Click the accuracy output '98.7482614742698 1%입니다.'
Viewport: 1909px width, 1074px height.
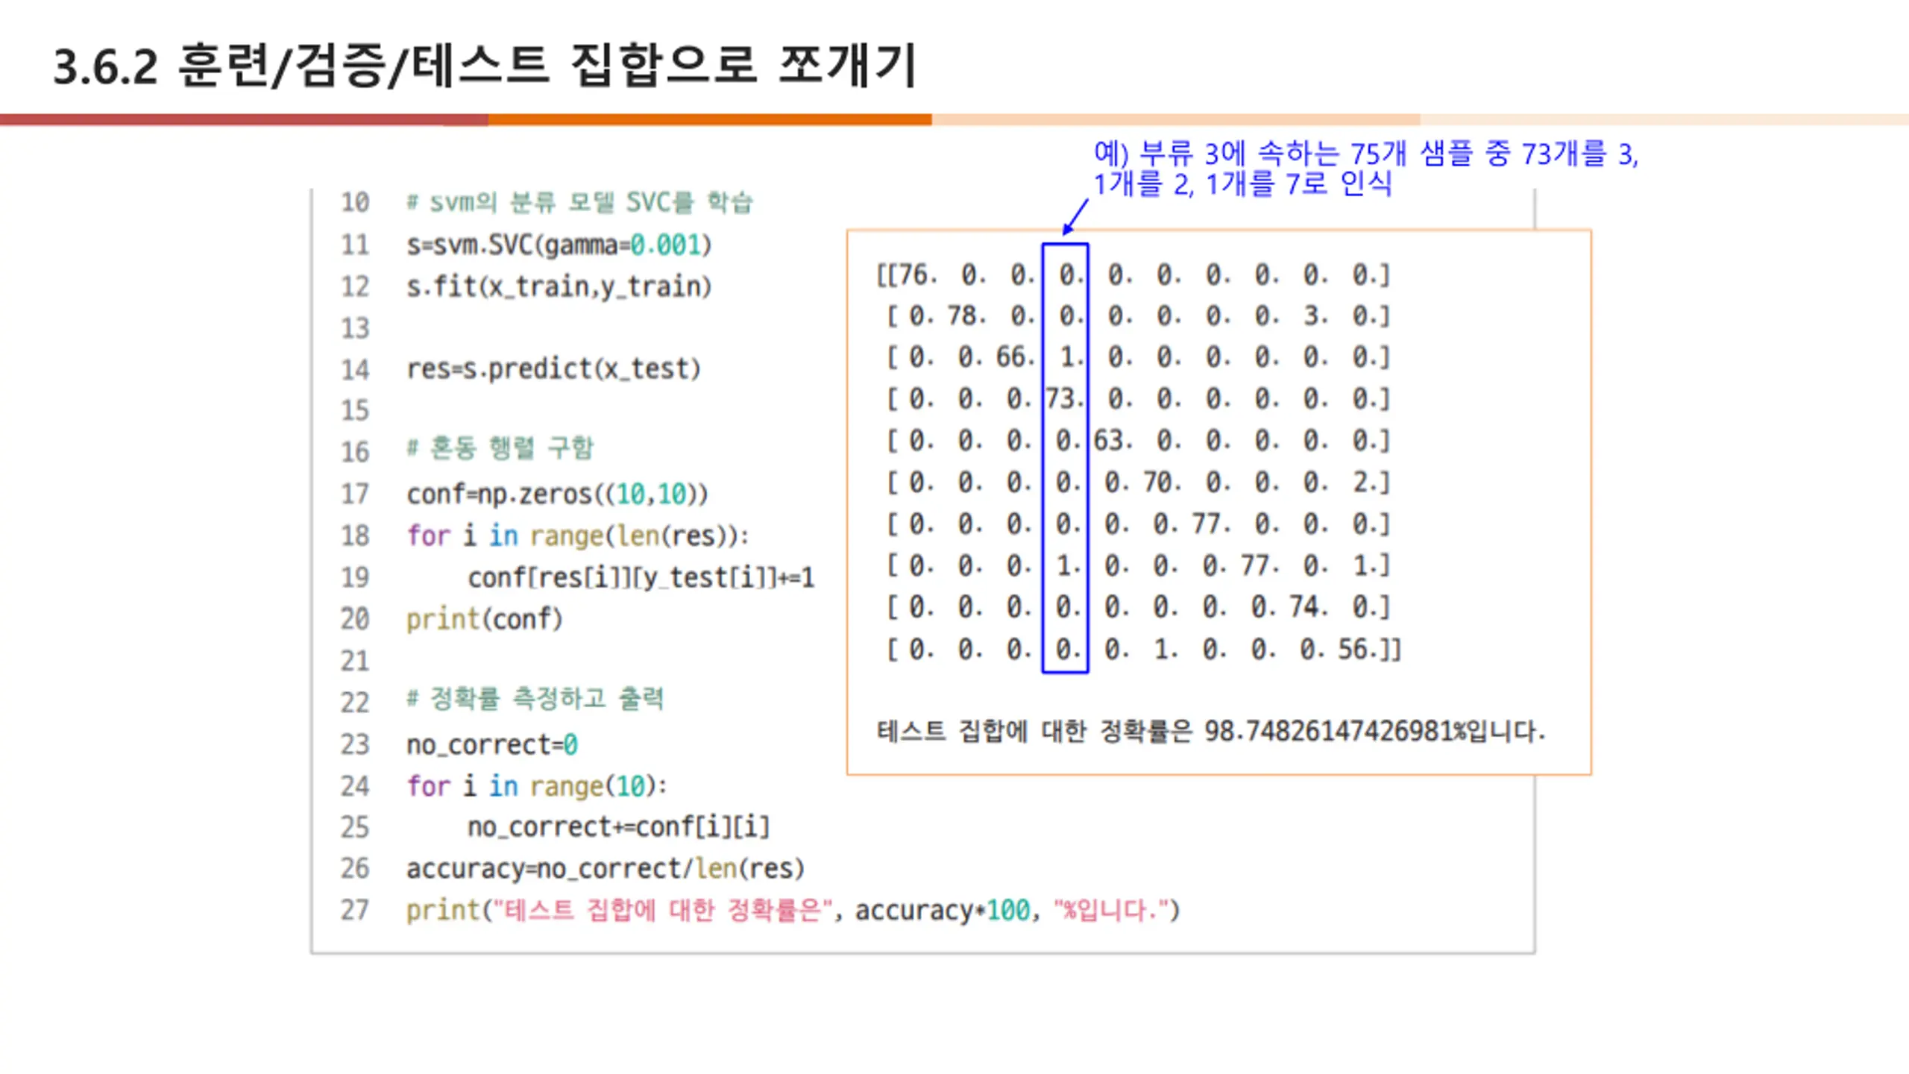(x=1375, y=731)
